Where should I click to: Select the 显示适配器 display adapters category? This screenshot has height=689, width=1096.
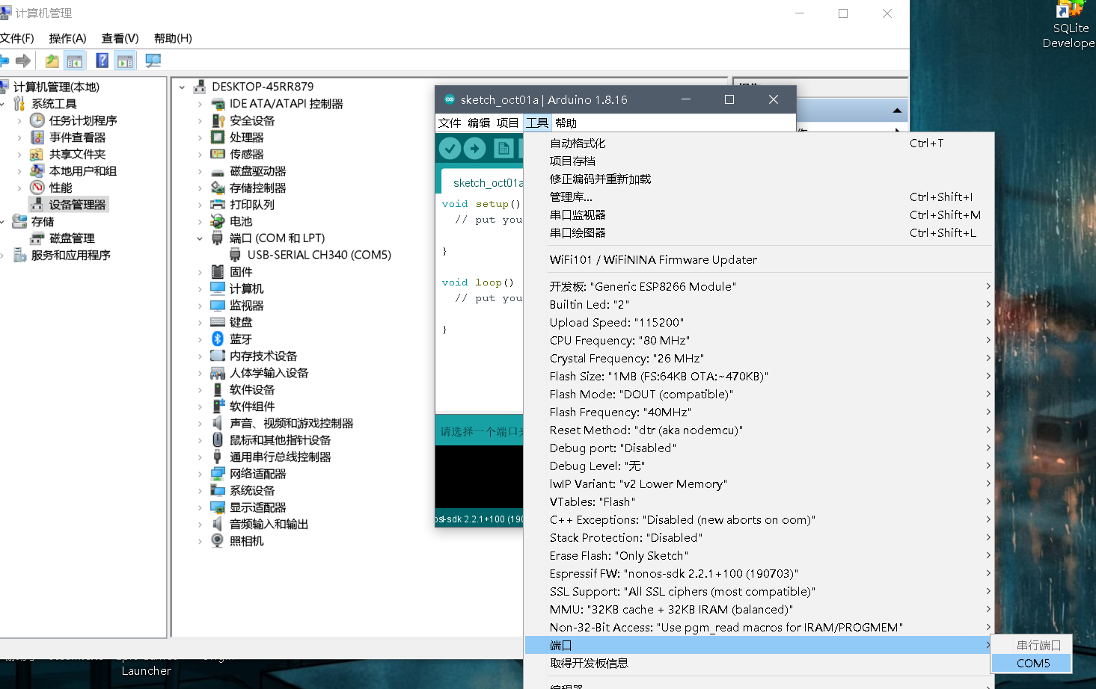click(x=258, y=507)
